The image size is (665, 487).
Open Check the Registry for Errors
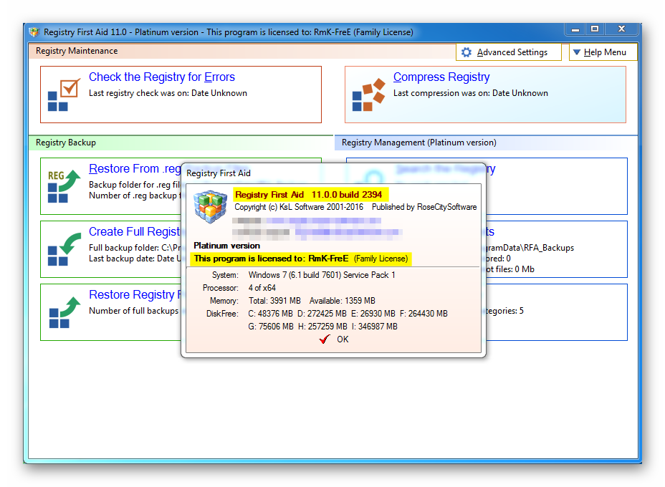tap(161, 77)
